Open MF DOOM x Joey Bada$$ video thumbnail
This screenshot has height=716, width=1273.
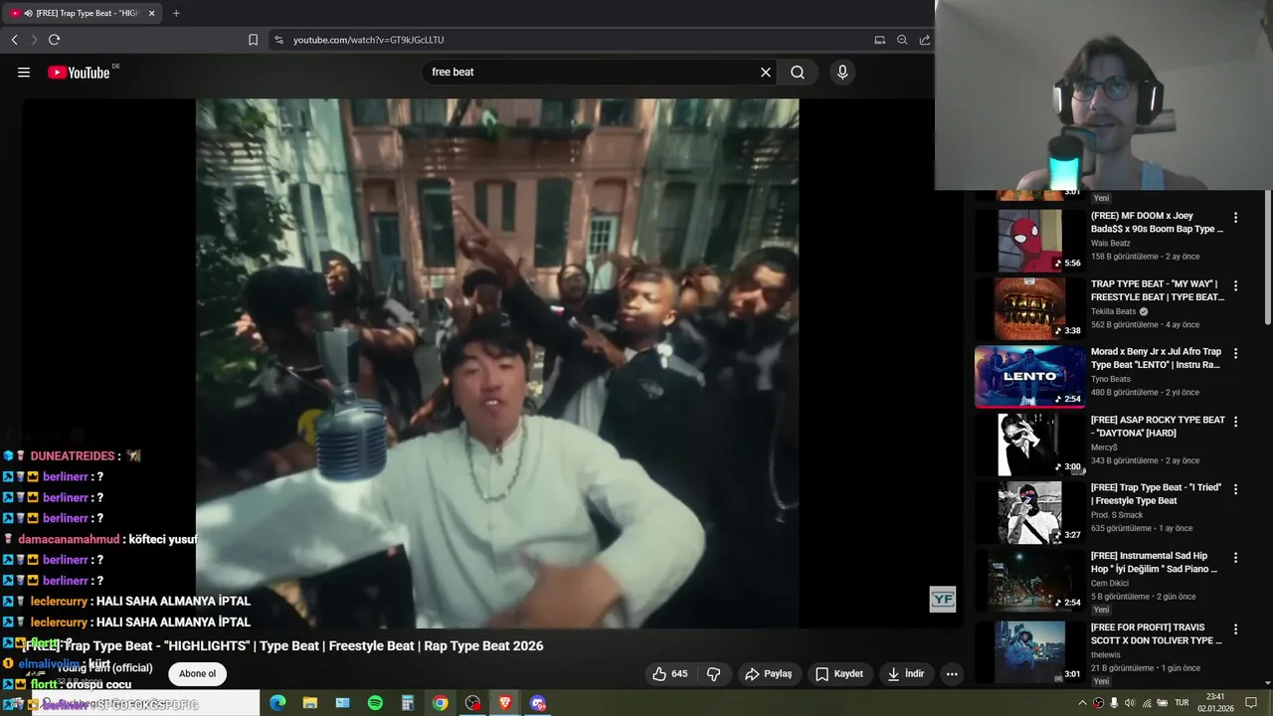[x=1030, y=240]
